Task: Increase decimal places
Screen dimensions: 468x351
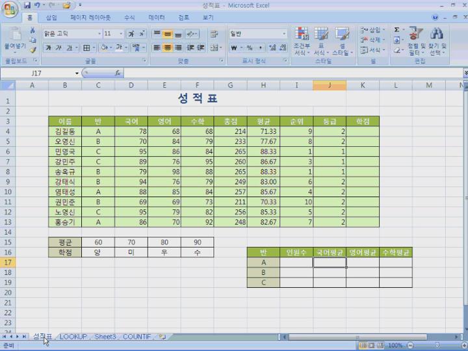Action: [272, 47]
